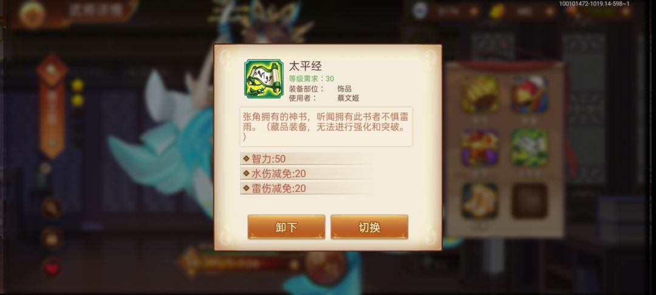Select the green scroll accessory equipment slot
This screenshot has width=656, height=295.
click(530, 147)
